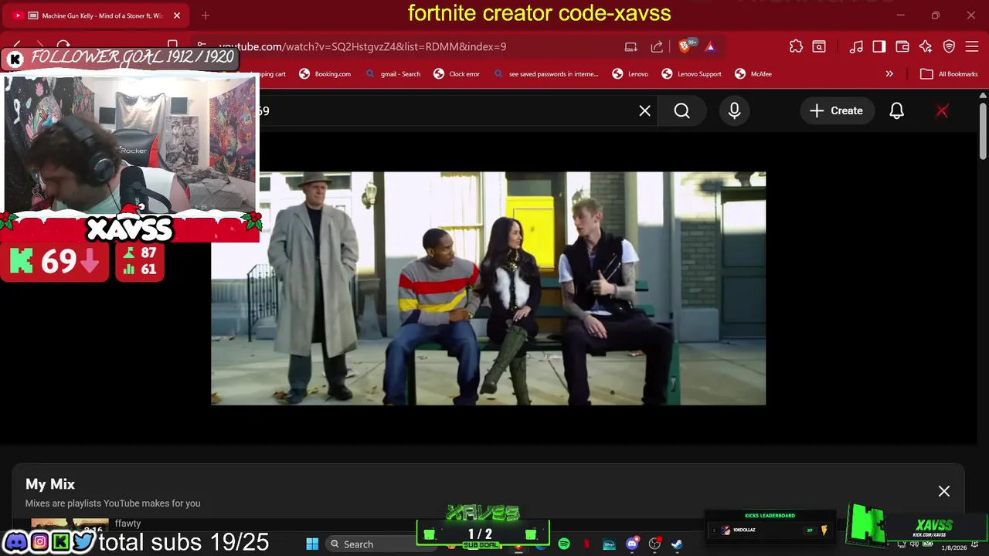Image resolution: width=989 pixels, height=556 pixels.
Task: Open the All Bookmarks folder
Action: tap(950, 74)
